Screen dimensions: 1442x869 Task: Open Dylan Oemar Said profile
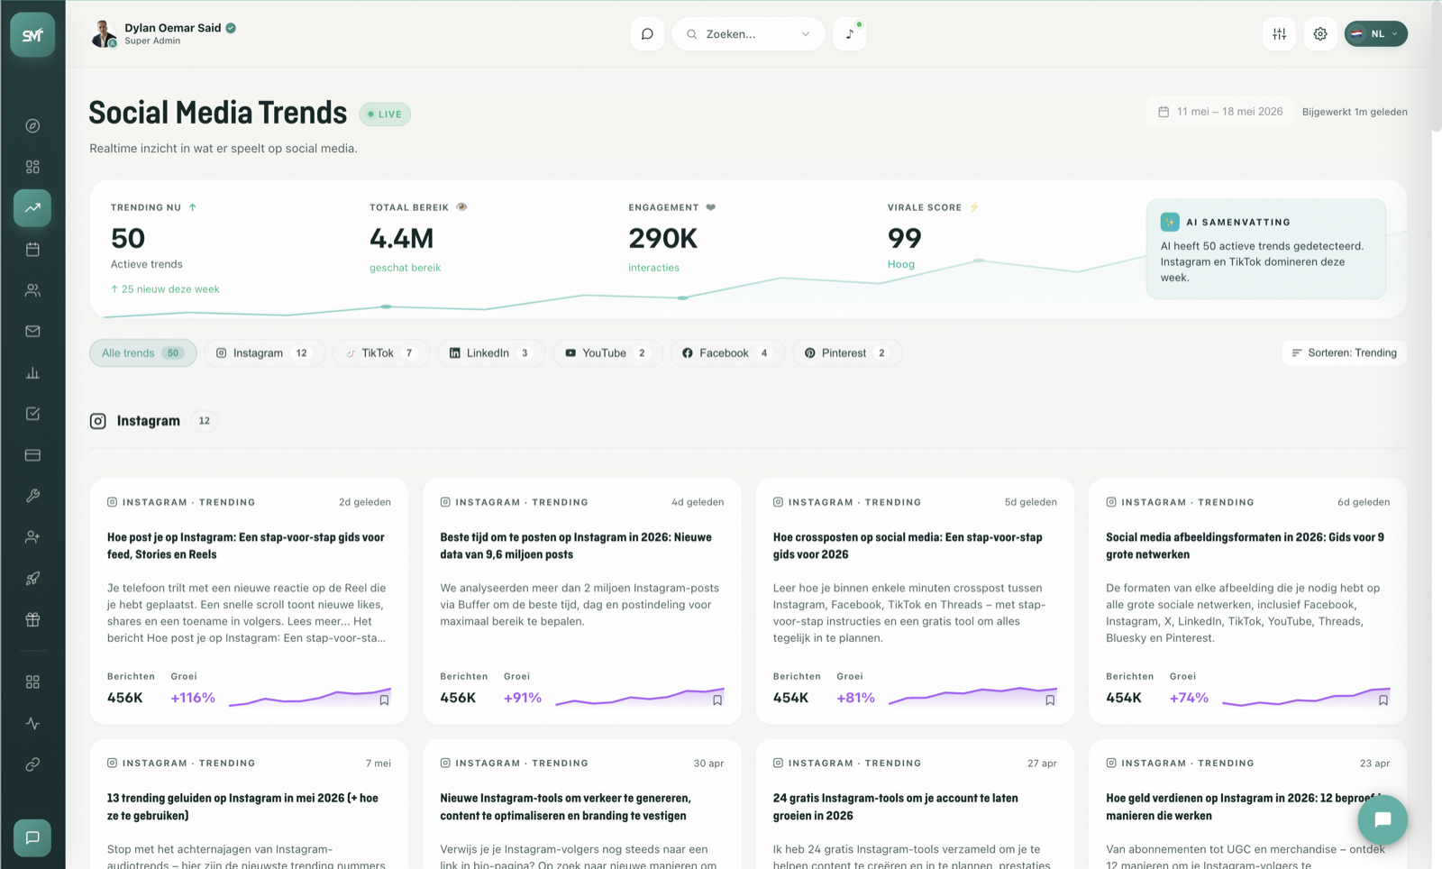[x=163, y=34]
